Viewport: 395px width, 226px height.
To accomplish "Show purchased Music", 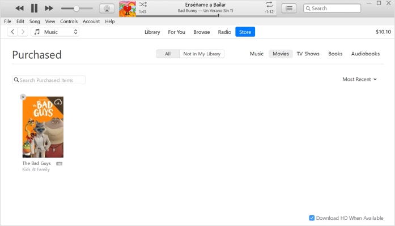I will (x=257, y=54).
